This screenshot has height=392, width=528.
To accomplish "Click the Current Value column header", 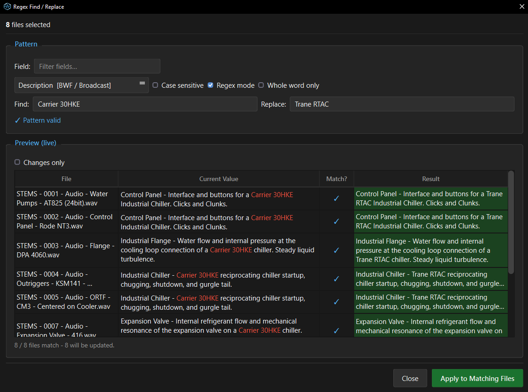I will [218, 179].
